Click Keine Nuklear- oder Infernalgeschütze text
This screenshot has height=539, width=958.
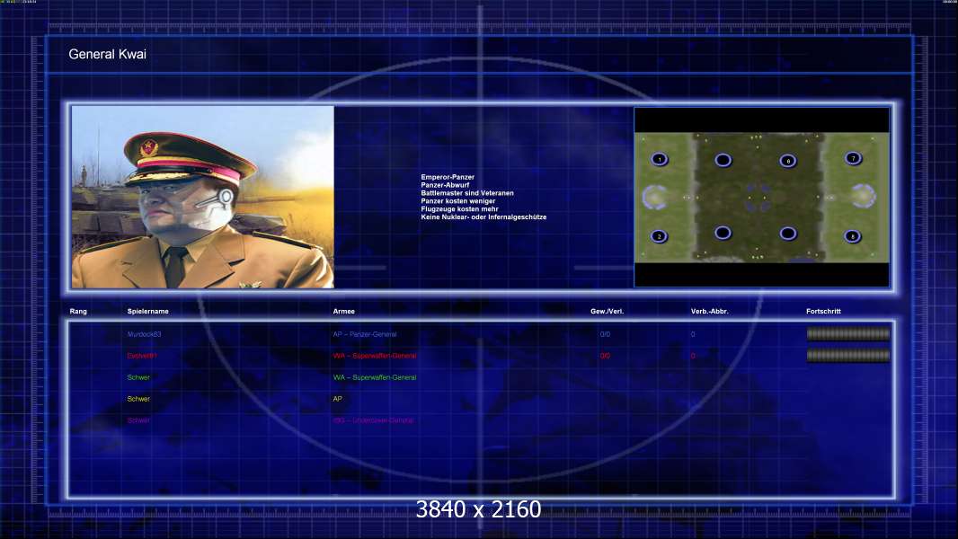483,216
